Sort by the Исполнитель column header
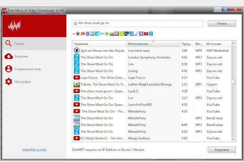 coord(153,44)
